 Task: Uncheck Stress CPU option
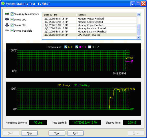point(12,20)
